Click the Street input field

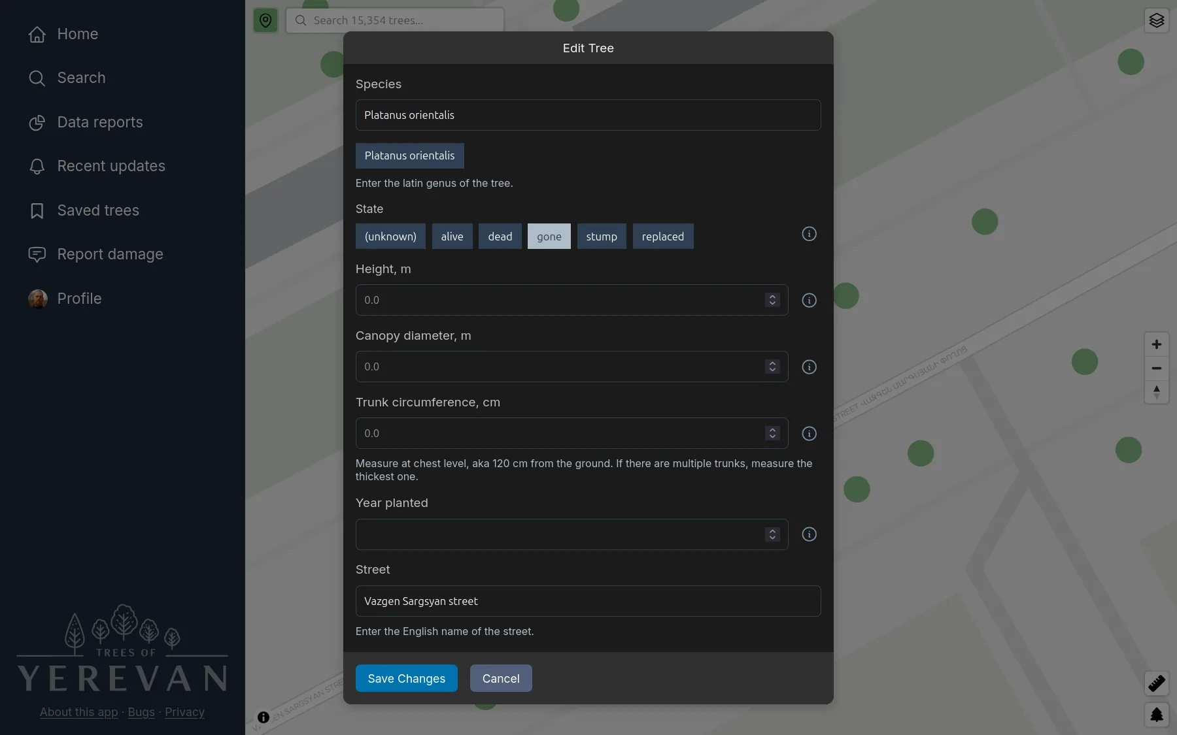[x=588, y=601]
